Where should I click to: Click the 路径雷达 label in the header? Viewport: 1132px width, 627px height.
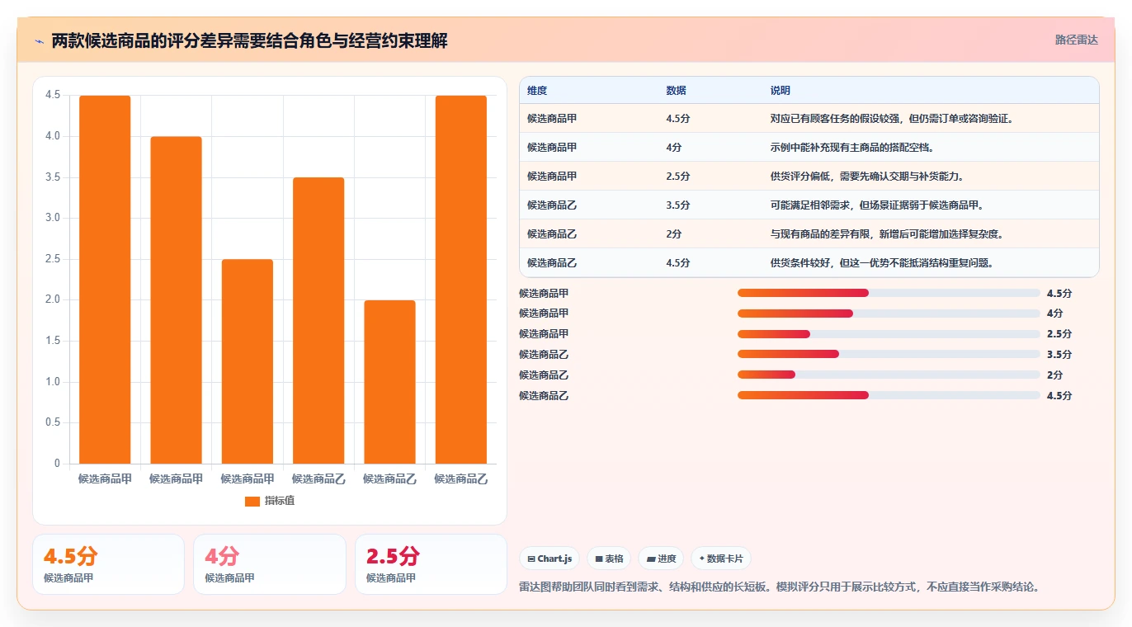1076,40
